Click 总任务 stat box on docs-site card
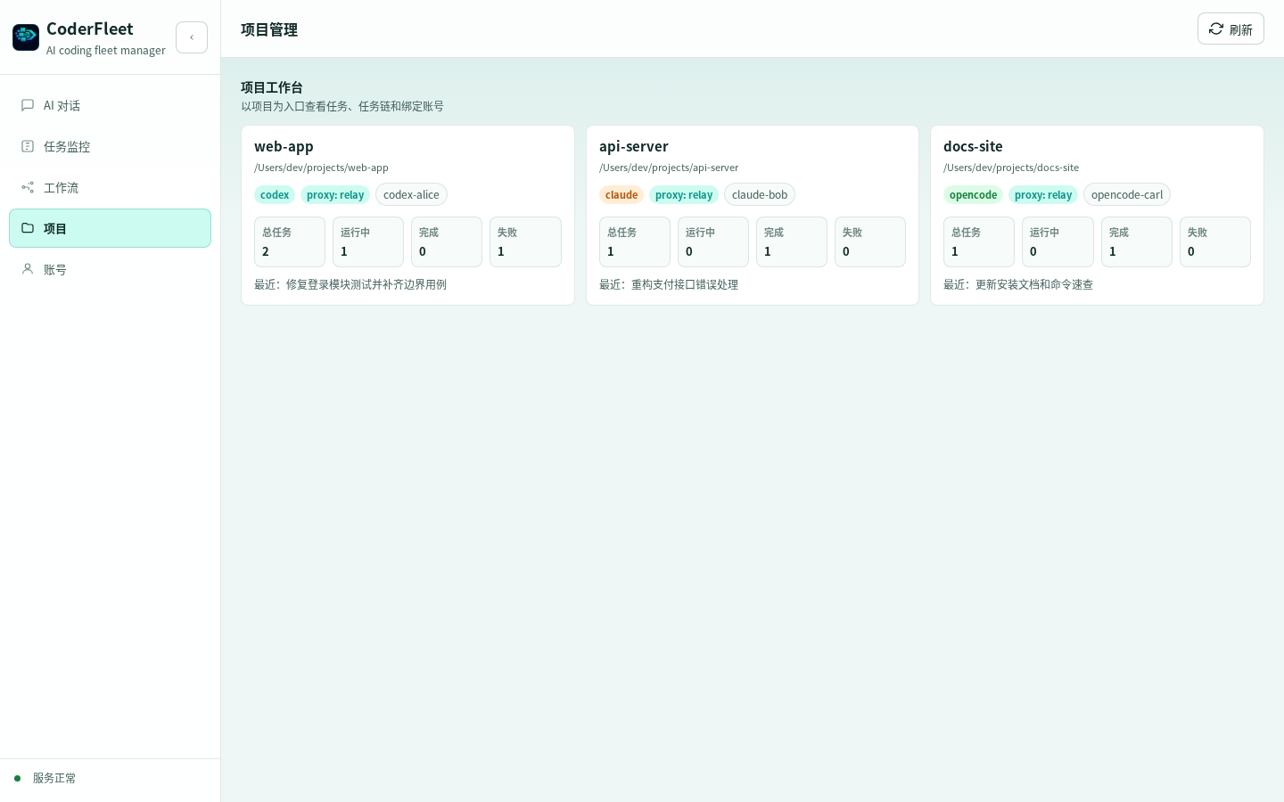1284x802 pixels. [979, 241]
